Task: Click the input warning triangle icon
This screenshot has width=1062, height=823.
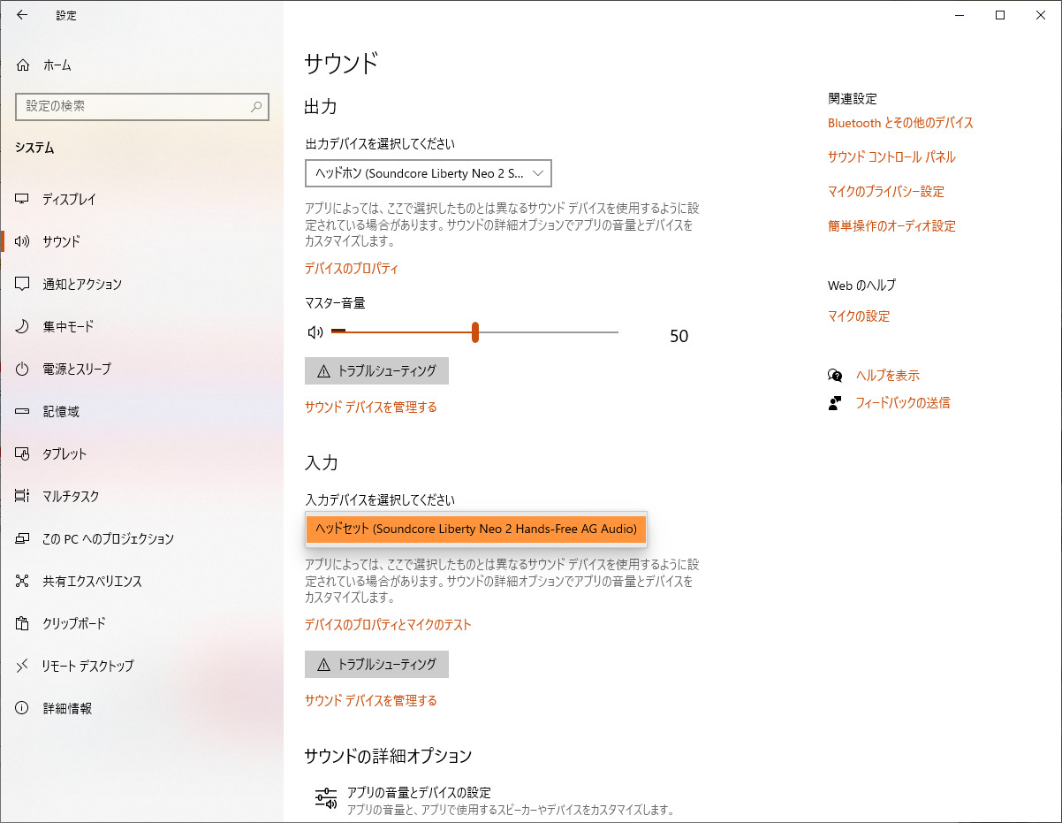Action: [323, 665]
